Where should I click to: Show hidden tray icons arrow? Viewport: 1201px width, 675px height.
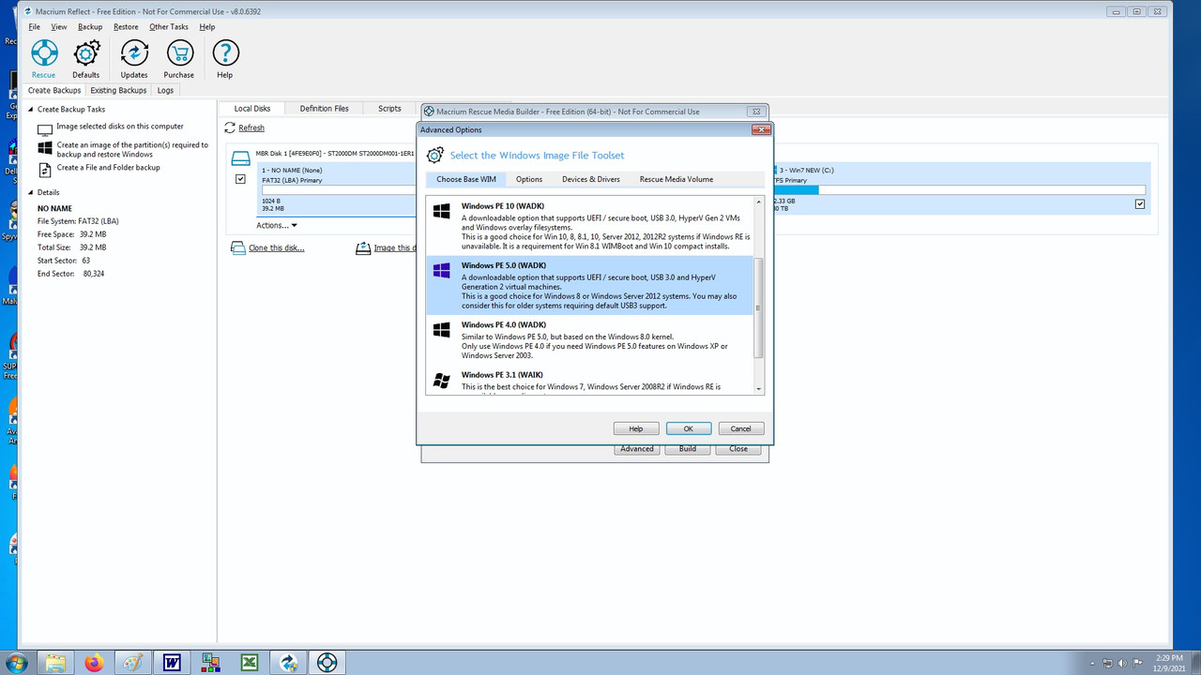pyautogui.click(x=1090, y=663)
